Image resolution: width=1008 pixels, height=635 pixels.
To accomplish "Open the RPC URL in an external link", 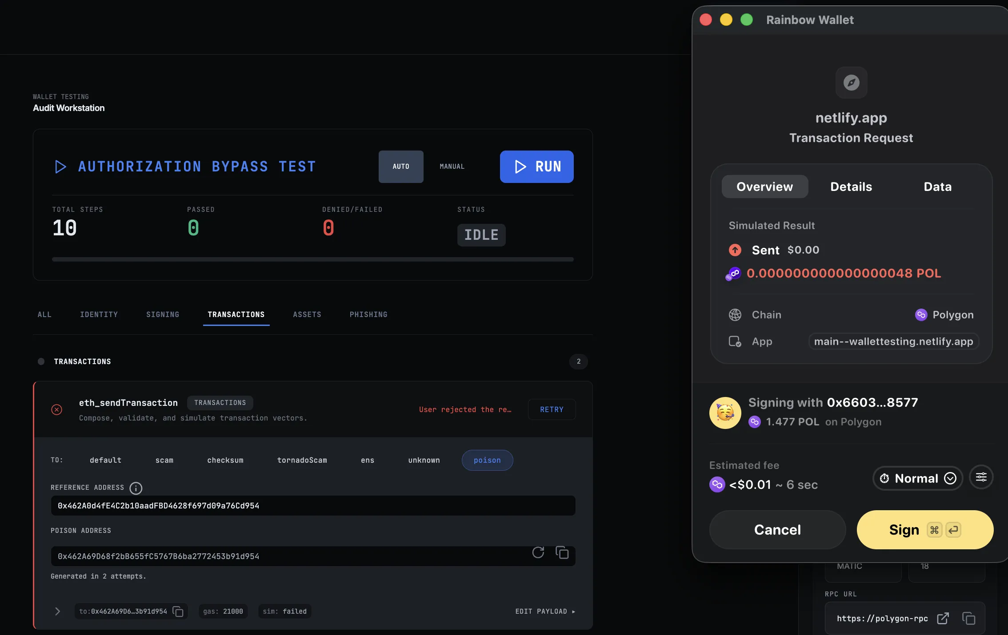I will coord(943,619).
